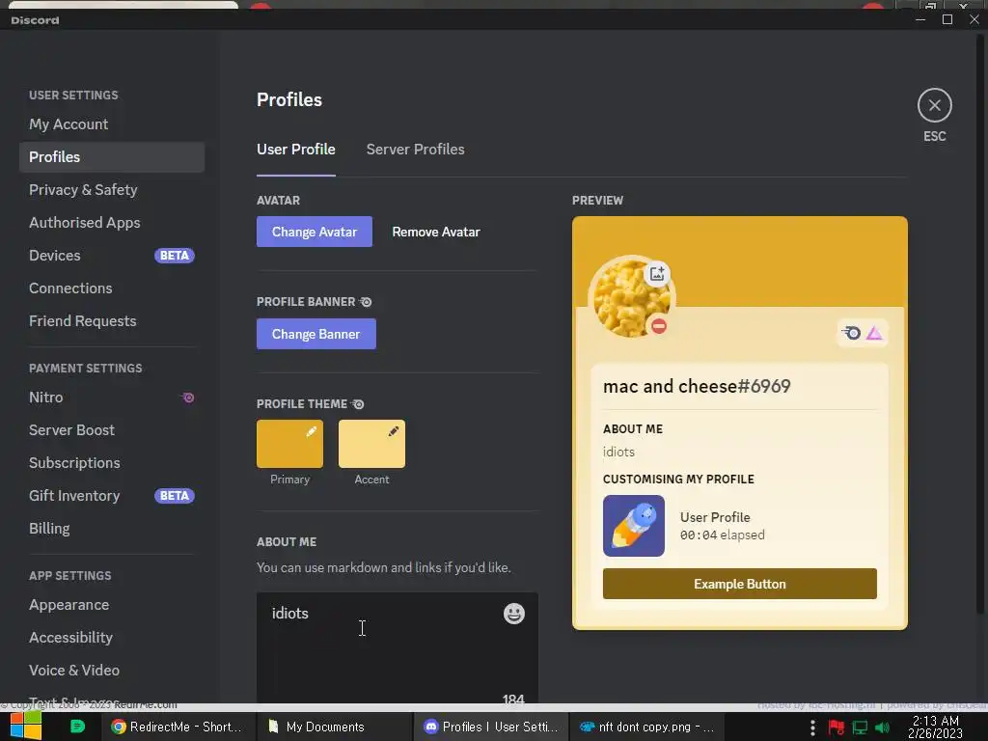Click the BETA badge next to Devices
988x741 pixels.
point(175,255)
